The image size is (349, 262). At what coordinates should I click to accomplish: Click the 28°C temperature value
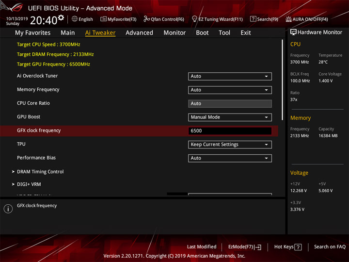click(x=323, y=62)
